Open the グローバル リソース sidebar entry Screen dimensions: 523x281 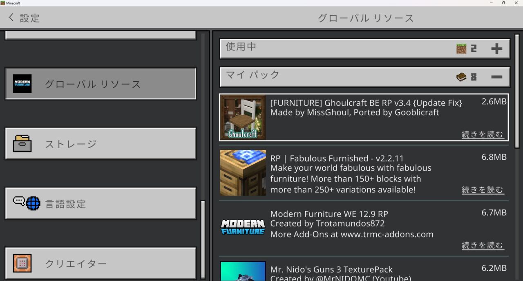coord(100,83)
